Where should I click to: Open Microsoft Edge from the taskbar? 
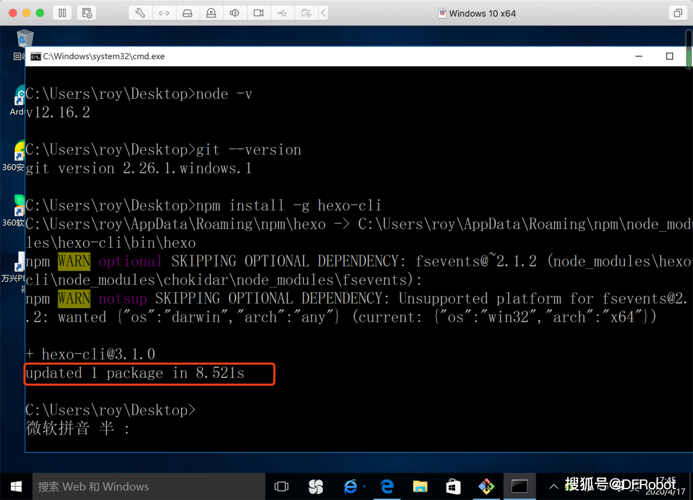tap(387, 487)
